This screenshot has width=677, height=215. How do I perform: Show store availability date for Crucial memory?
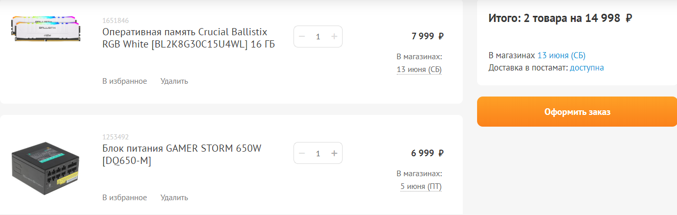coord(419,69)
